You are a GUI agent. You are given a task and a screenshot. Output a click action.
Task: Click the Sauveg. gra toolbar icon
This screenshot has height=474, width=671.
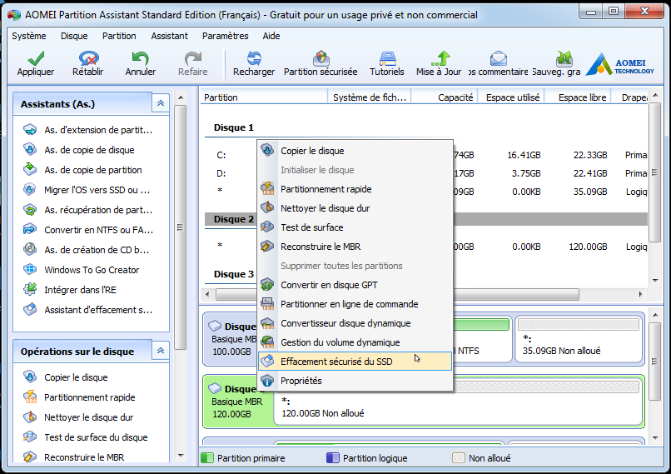click(556, 63)
